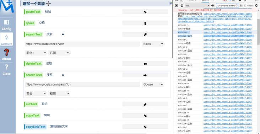
Task: Click the up-right arrow gesture for Baidu searchText
Action: 145,34
